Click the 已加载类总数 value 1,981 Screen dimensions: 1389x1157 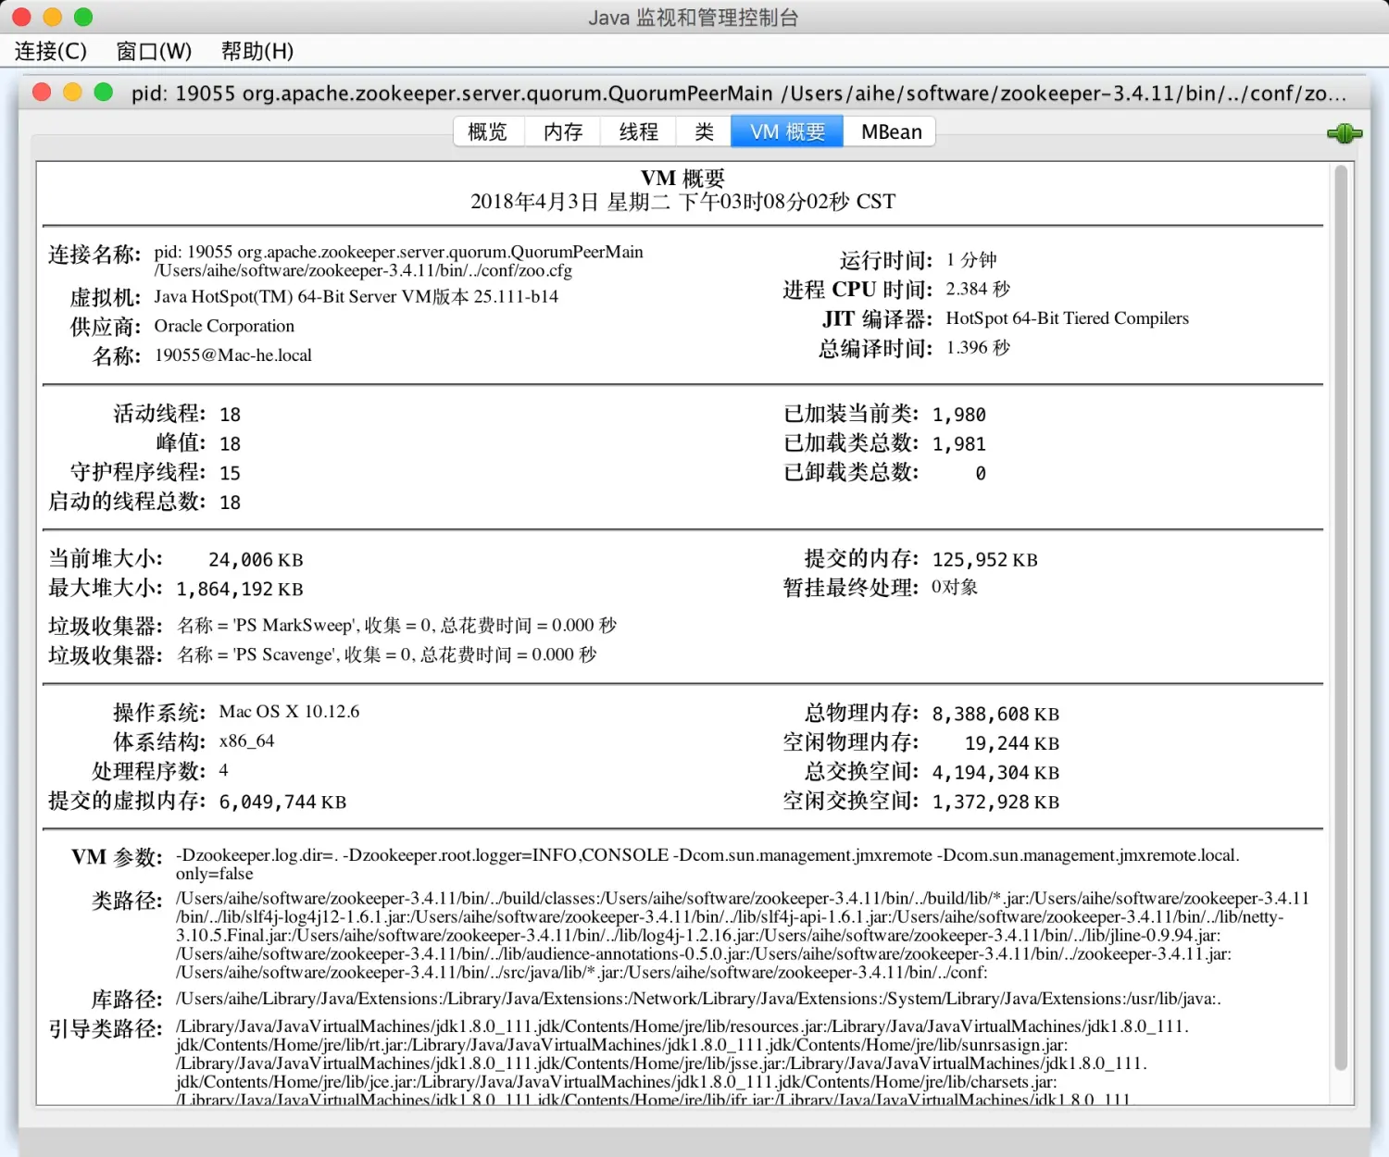click(x=959, y=444)
